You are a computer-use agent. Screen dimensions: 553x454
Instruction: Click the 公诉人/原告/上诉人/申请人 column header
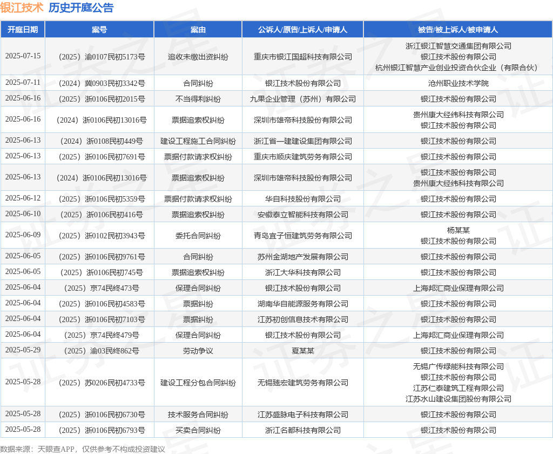pos(302,30)
